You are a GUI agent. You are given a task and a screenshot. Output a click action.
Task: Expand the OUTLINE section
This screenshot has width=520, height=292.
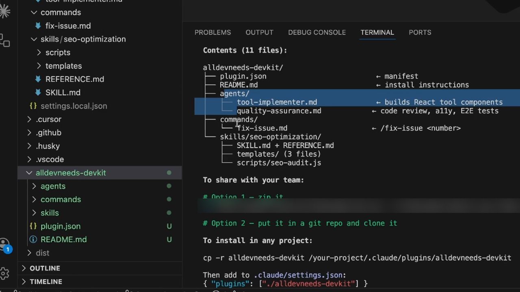(x=24, y=268)
